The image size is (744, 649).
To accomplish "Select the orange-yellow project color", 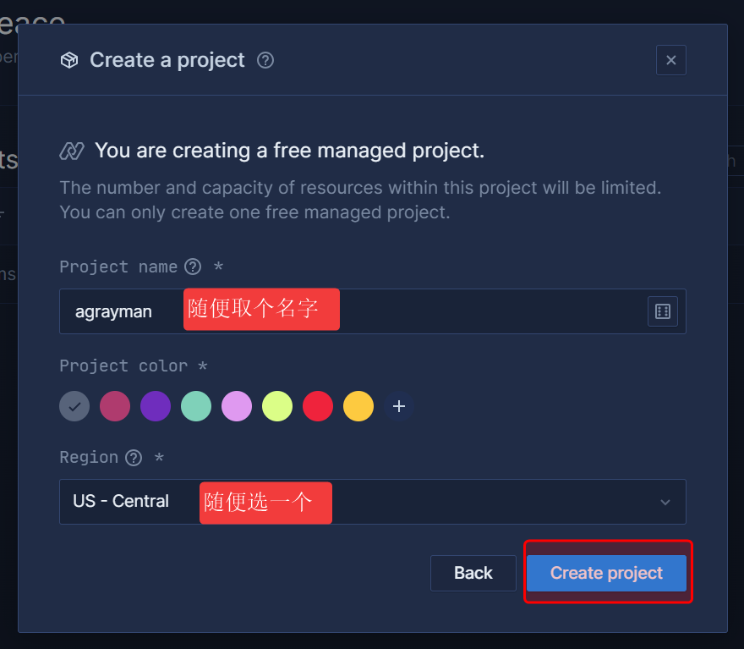I will (358, 407).
